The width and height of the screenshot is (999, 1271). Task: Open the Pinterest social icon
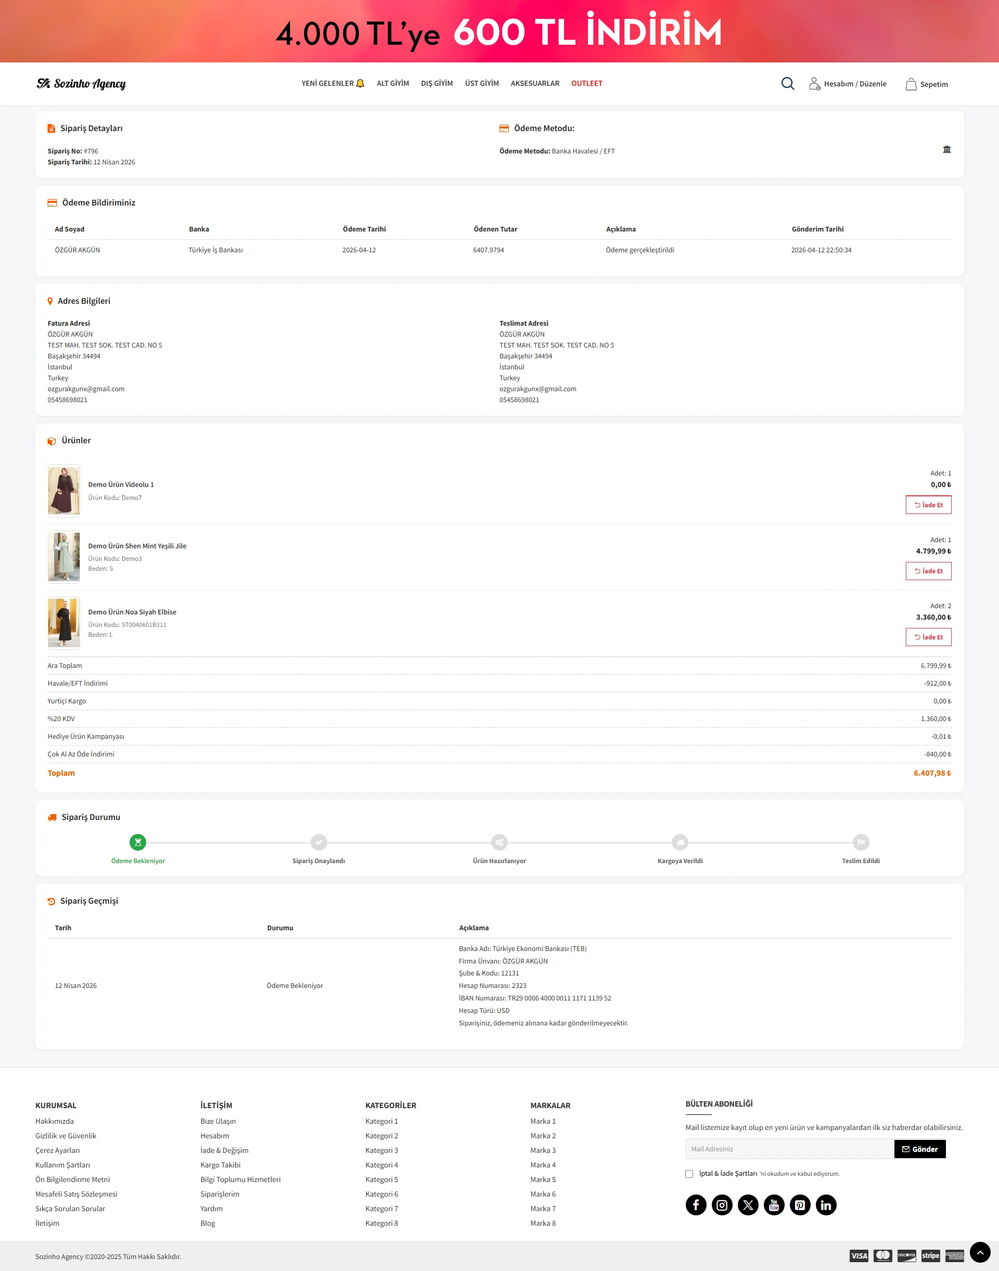click(800, 1205)
